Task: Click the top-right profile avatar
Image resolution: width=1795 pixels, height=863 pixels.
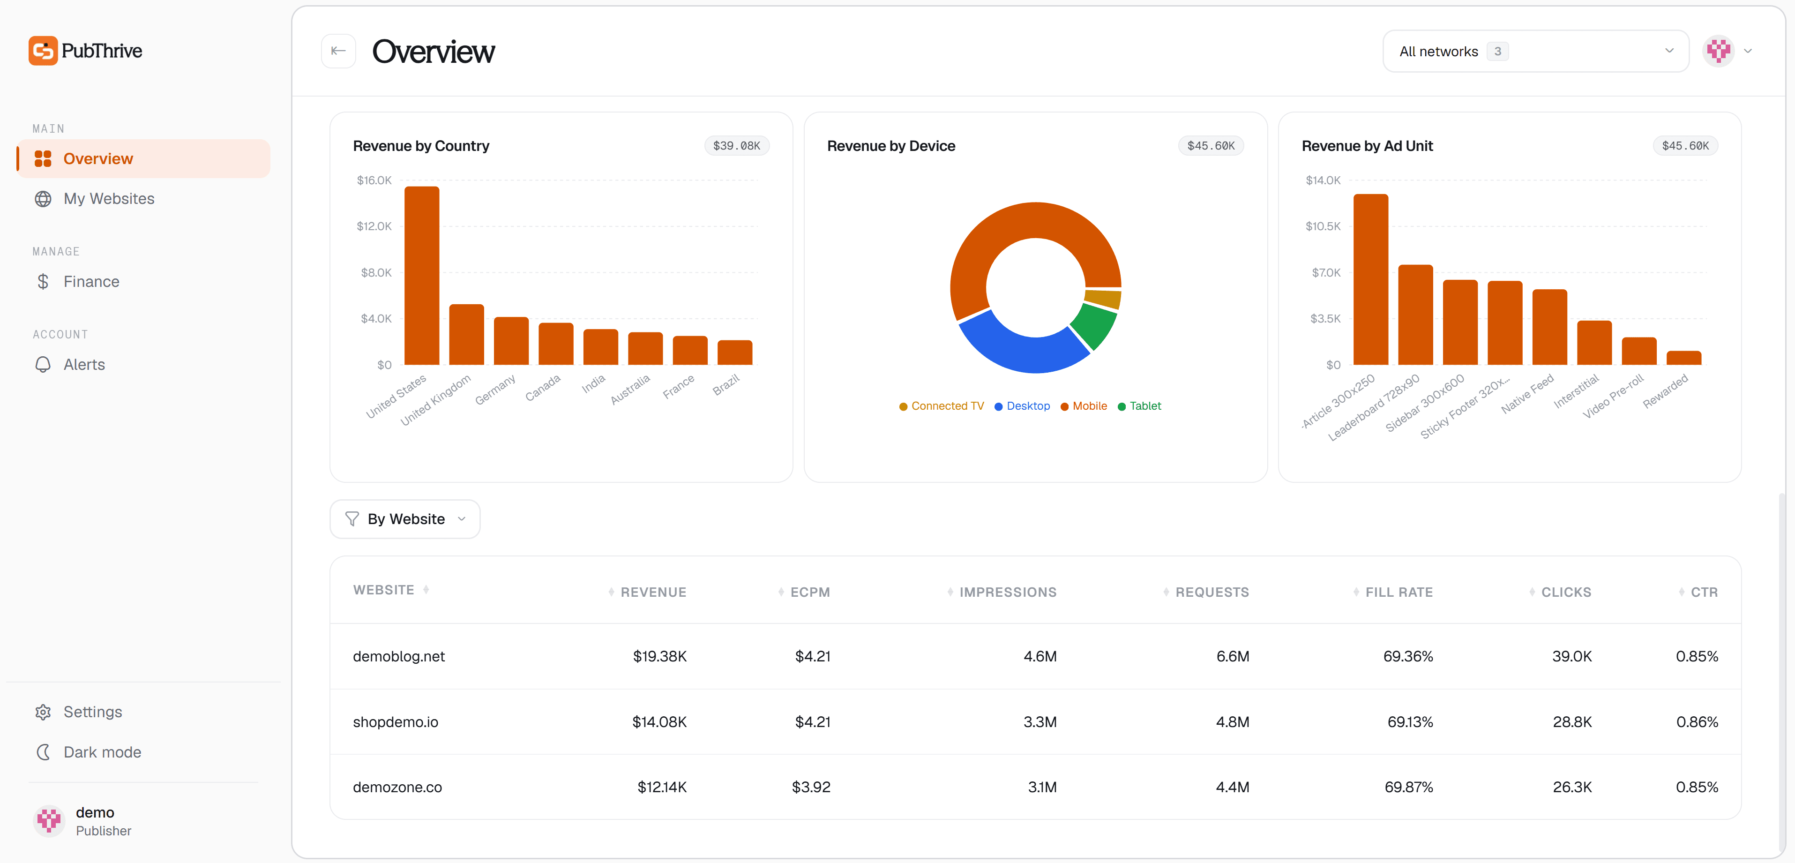Action: (1718, 51)
